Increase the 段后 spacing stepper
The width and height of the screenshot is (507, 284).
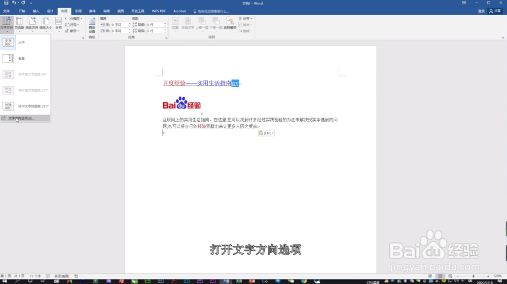(165, 30)
